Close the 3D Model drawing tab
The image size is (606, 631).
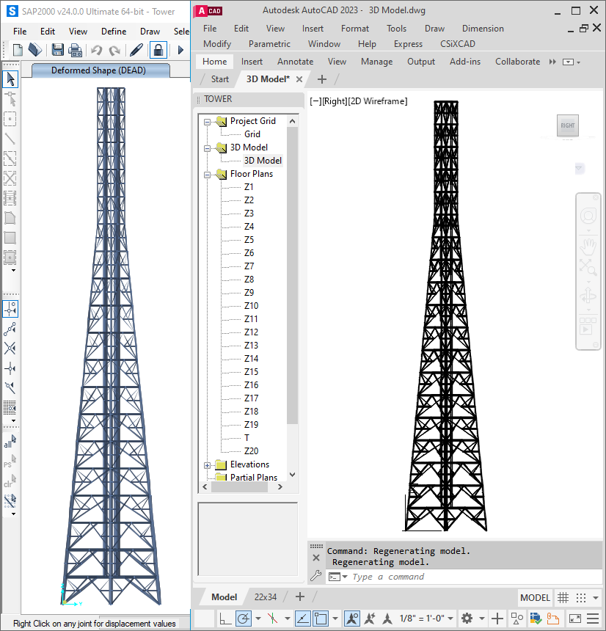299,79
